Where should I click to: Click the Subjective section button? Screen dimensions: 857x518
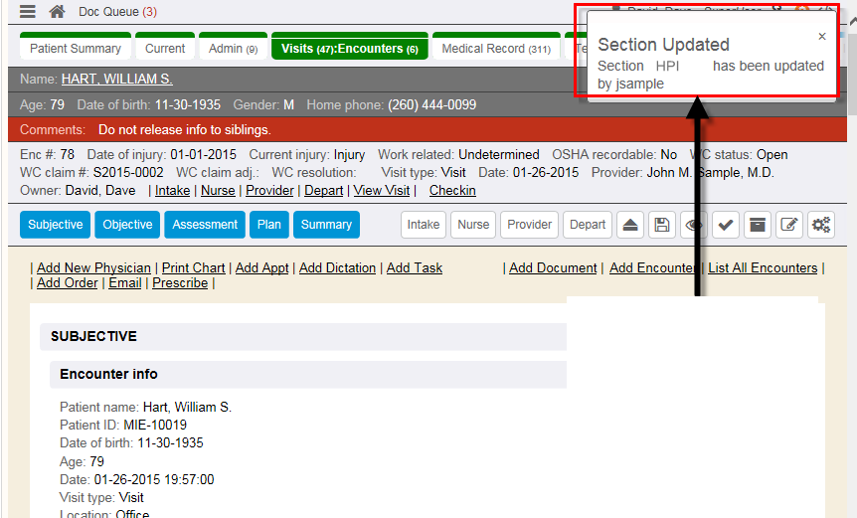pos(56,225)
